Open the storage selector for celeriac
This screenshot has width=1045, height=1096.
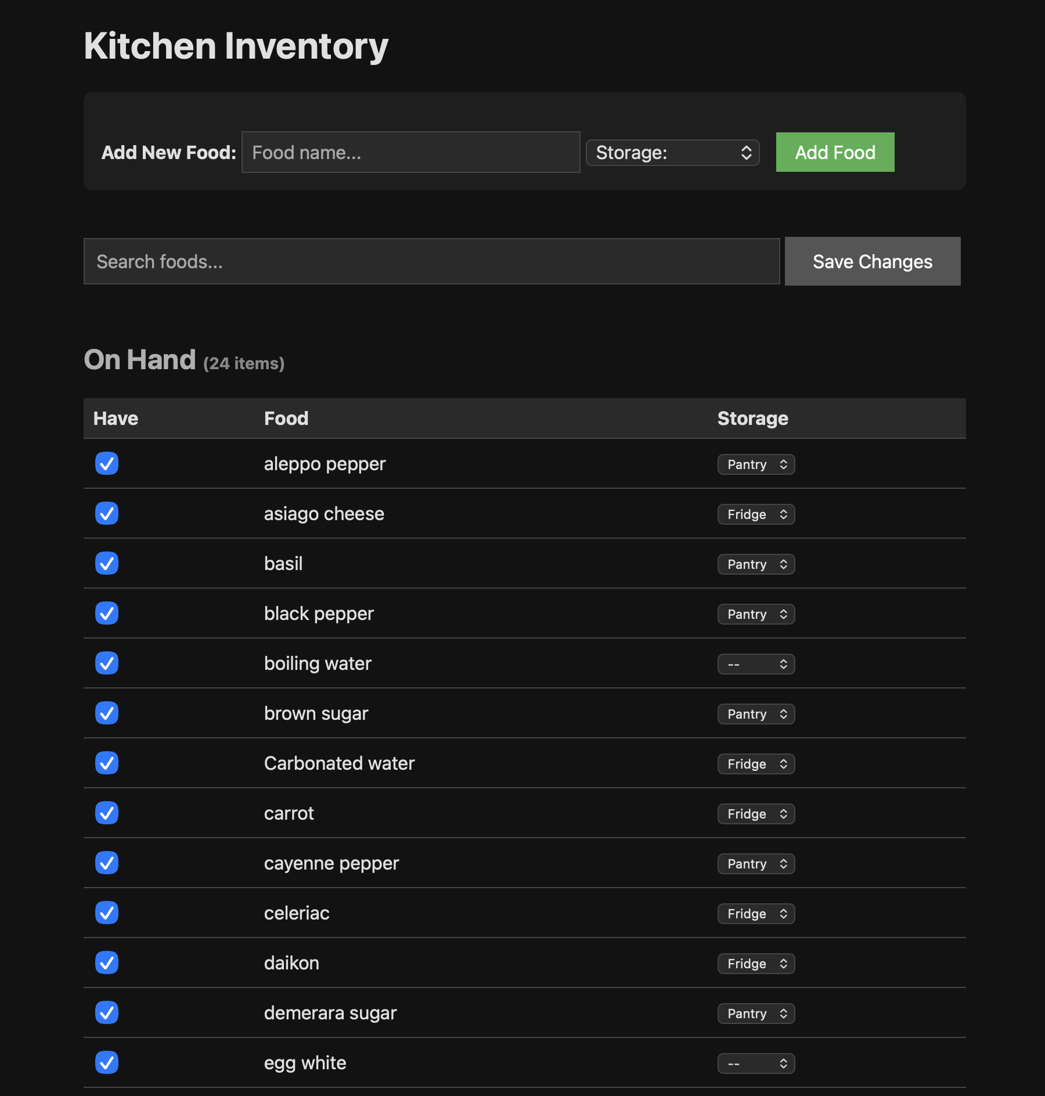(755, 913)
